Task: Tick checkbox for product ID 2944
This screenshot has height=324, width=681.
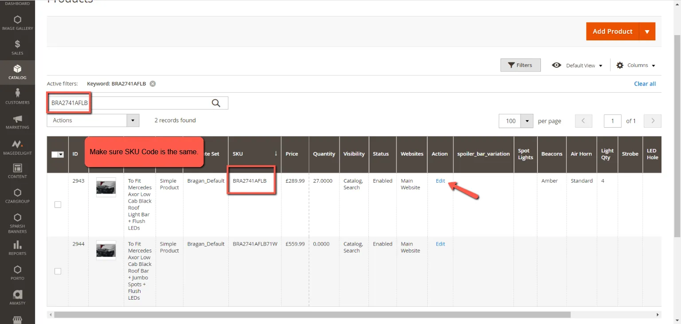Action: point(58,271)
